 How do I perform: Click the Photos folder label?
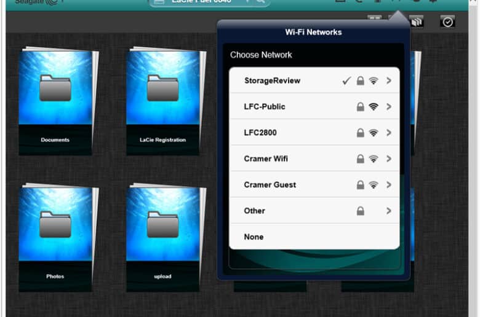[55, 276]
